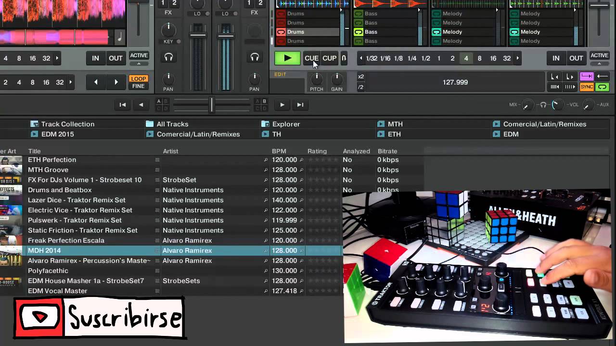Select loop size 1/32
616x346 pixels.
[x=372, y=58]
